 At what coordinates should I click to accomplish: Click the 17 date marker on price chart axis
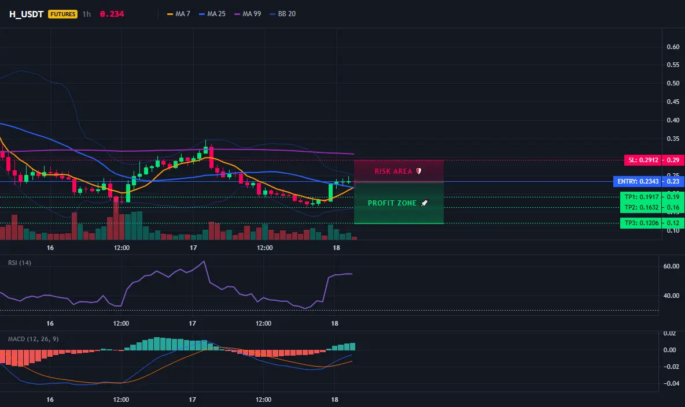pos(193,248)
